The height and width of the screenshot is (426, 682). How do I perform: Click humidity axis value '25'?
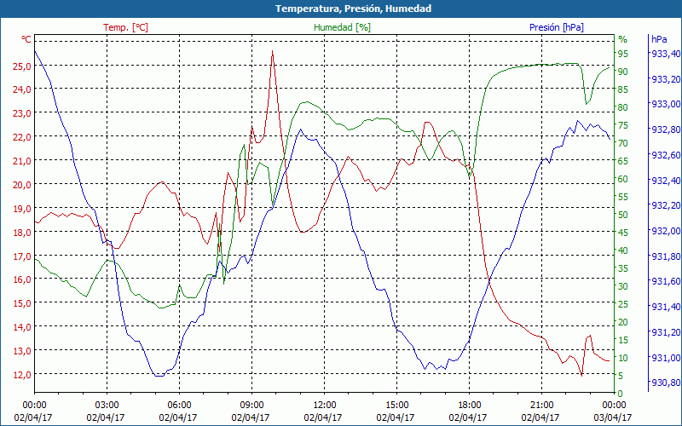[623, 304]
